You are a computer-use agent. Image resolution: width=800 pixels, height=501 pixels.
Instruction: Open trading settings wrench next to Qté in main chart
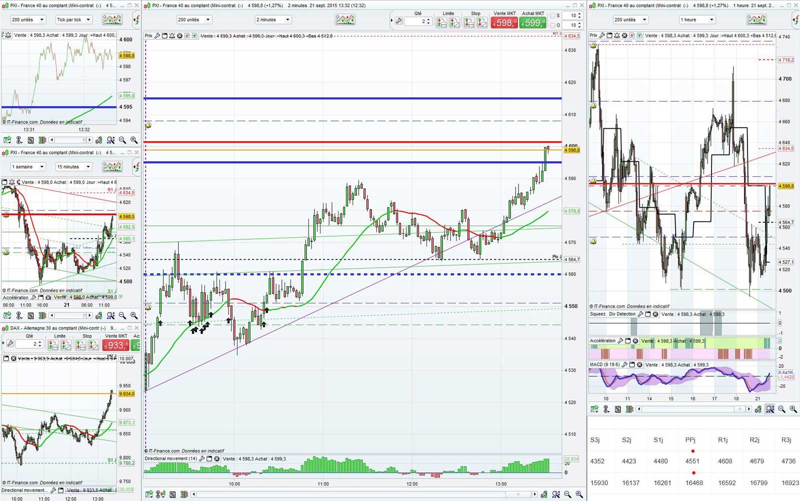[x=398, y=21]
